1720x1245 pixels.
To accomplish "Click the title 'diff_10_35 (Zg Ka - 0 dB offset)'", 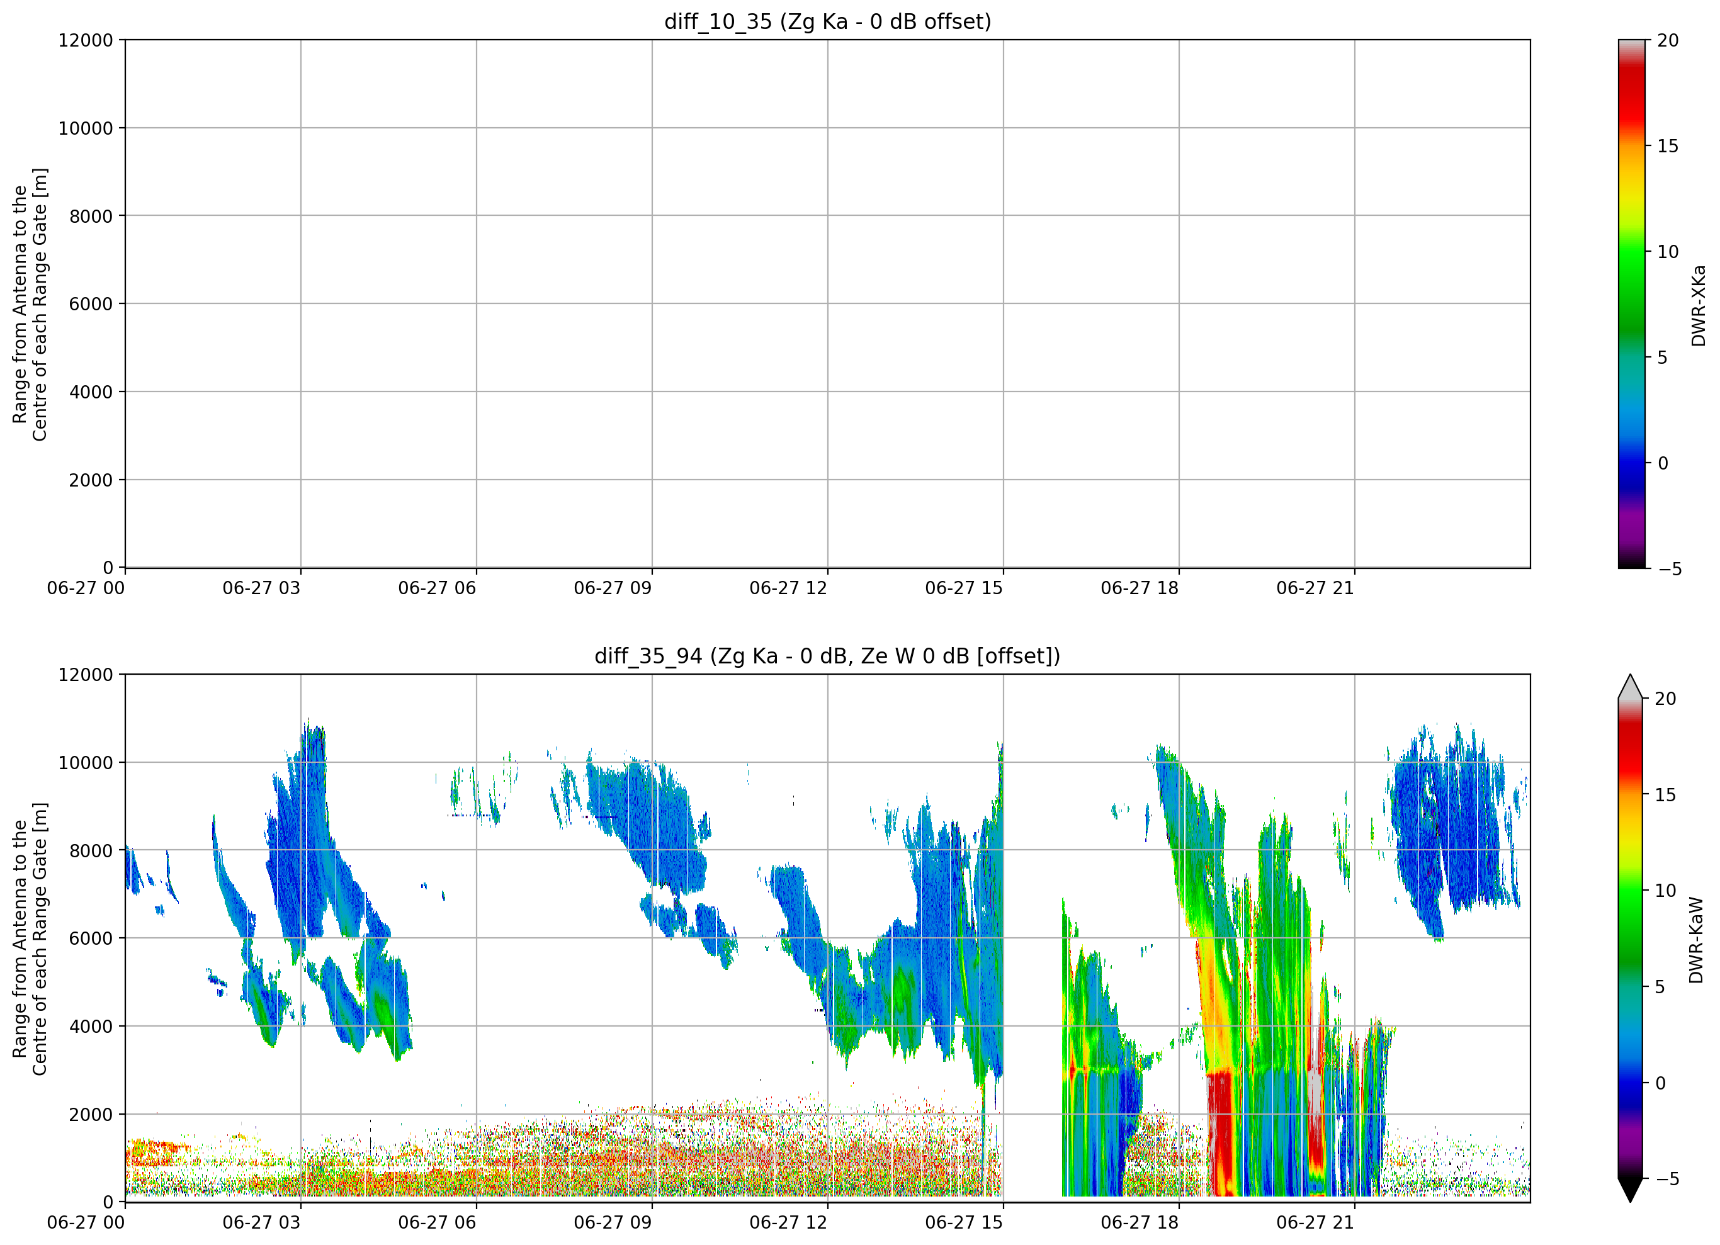I will [827, 22].
